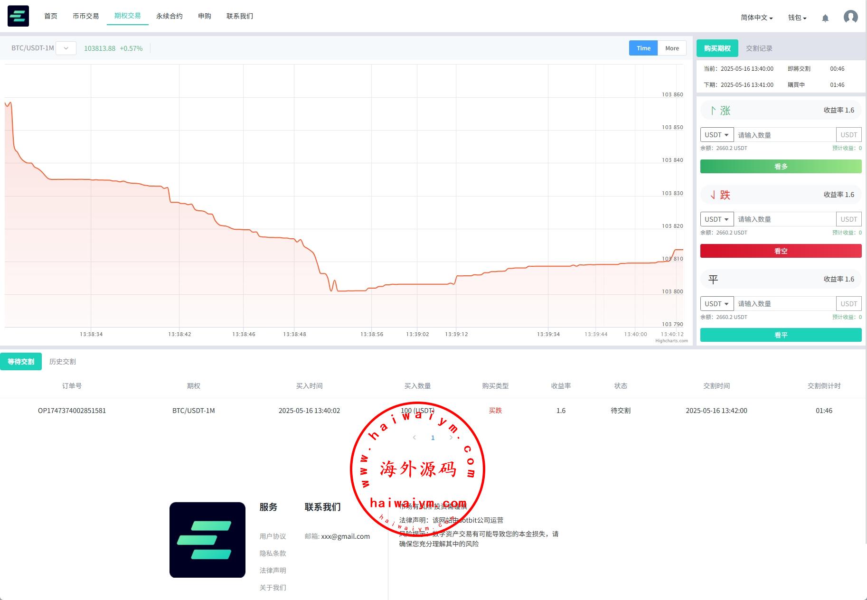Open the USDT currency selector under 涨
Viewport: 867px width, 600px height.
(716, 135)
